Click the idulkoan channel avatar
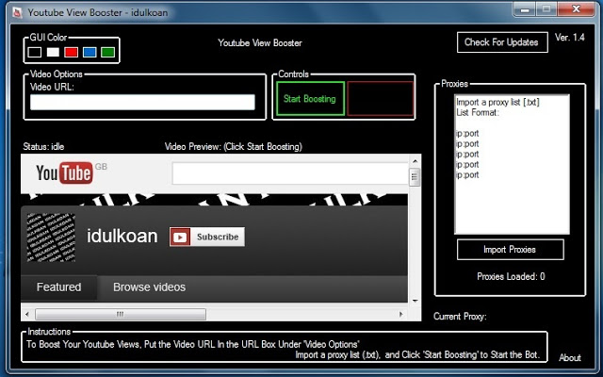 (51, 237)
